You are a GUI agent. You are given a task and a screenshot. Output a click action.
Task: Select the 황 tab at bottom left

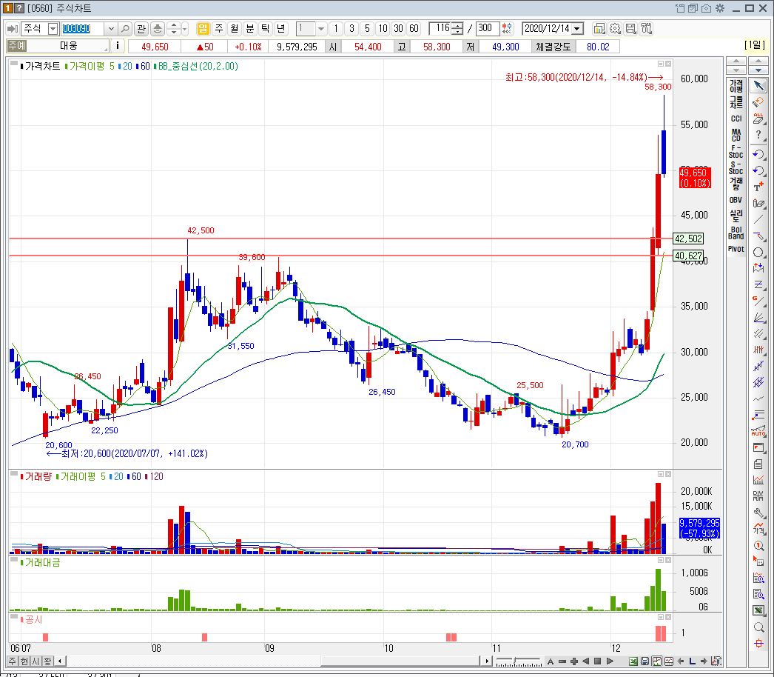(47, 661)
